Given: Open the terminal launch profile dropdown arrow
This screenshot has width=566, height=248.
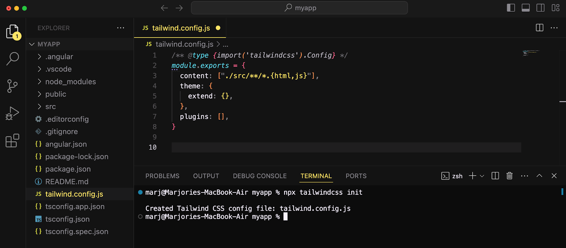Looking at the screenshot, I should click(x=482, y=176).
